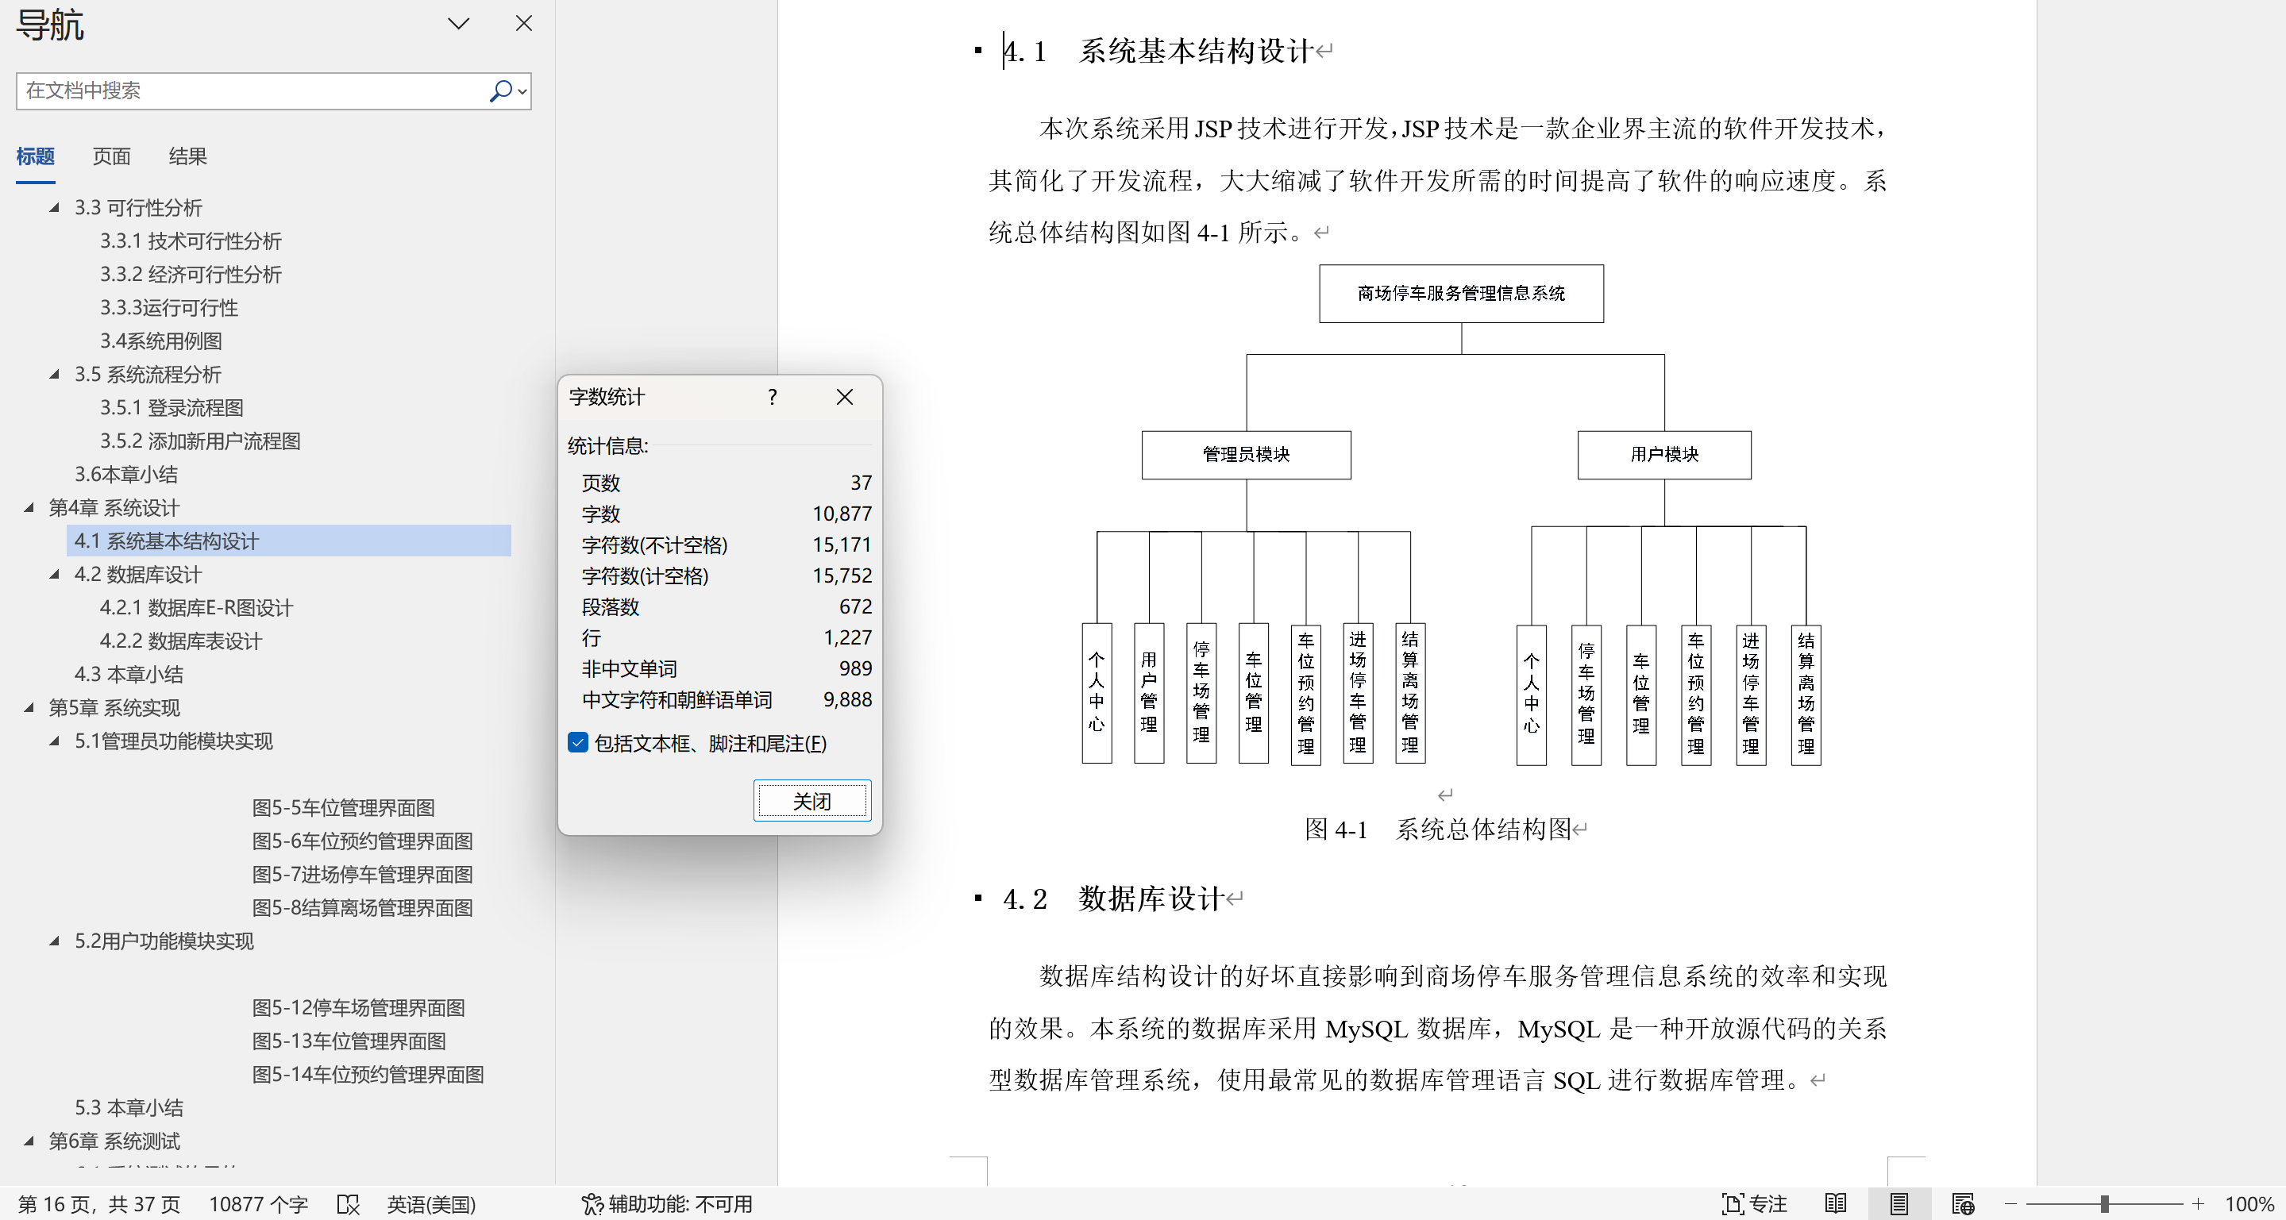
Task: Click the zoom in plus button
Action: pos(2197,1204)
